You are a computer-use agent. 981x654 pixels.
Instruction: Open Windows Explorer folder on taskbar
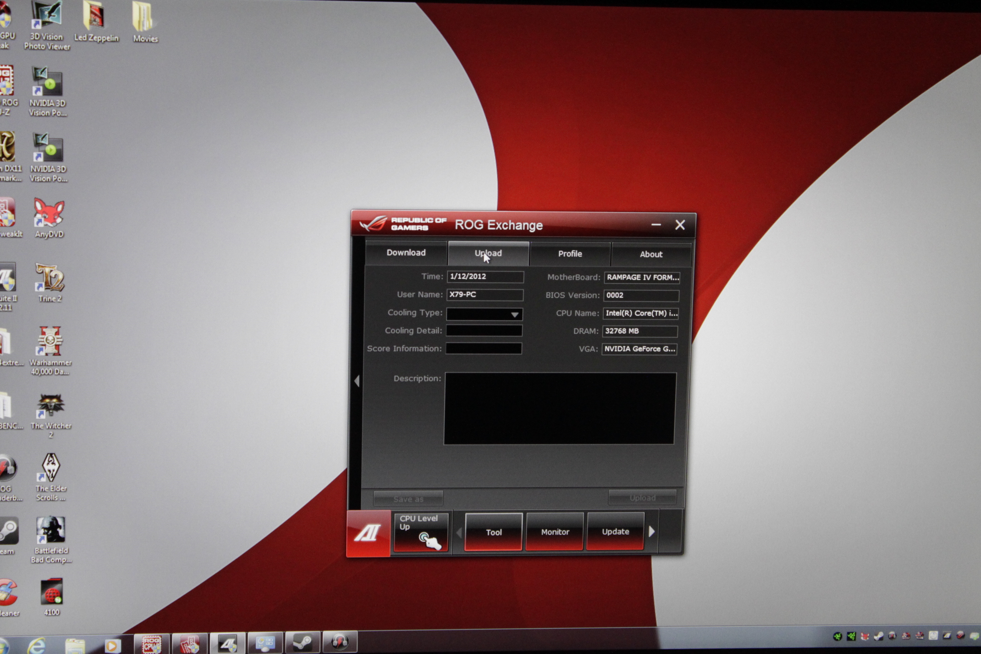75,646
